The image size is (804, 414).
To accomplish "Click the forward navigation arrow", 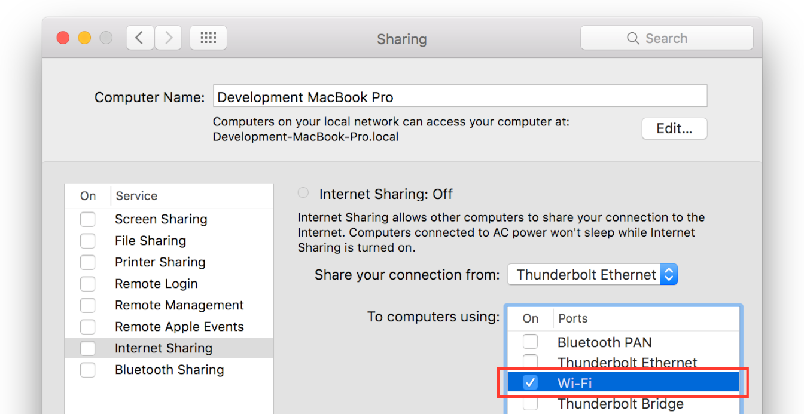I will pyautogui.click(x=169, y=38).
